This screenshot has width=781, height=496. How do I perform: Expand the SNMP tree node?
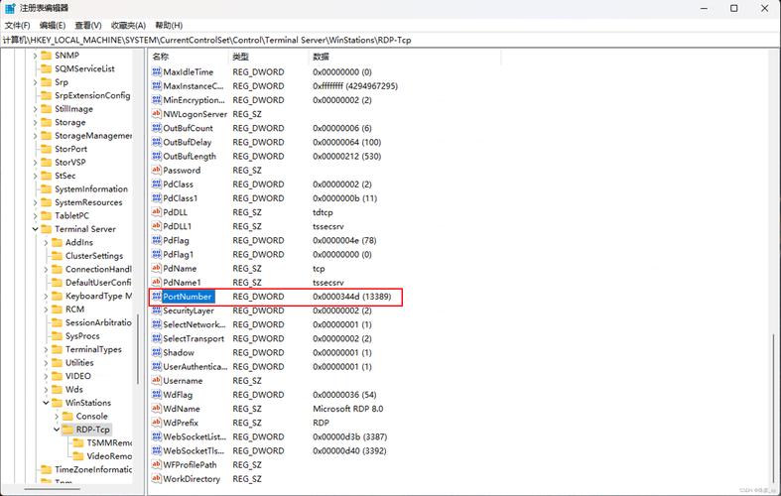[35, 56]
